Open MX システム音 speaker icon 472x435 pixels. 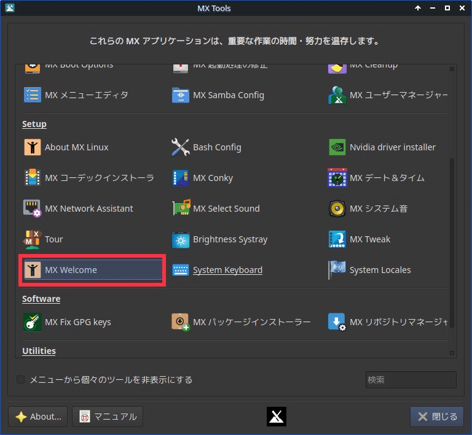point(337,209)
